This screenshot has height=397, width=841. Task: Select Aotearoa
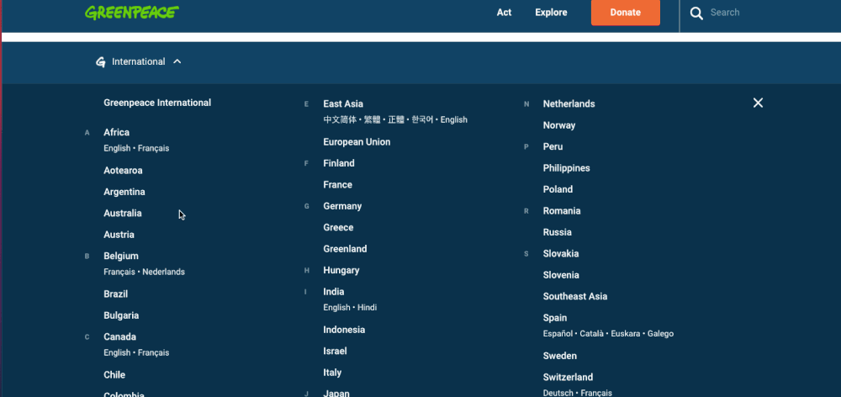click(x=123, y=170)
